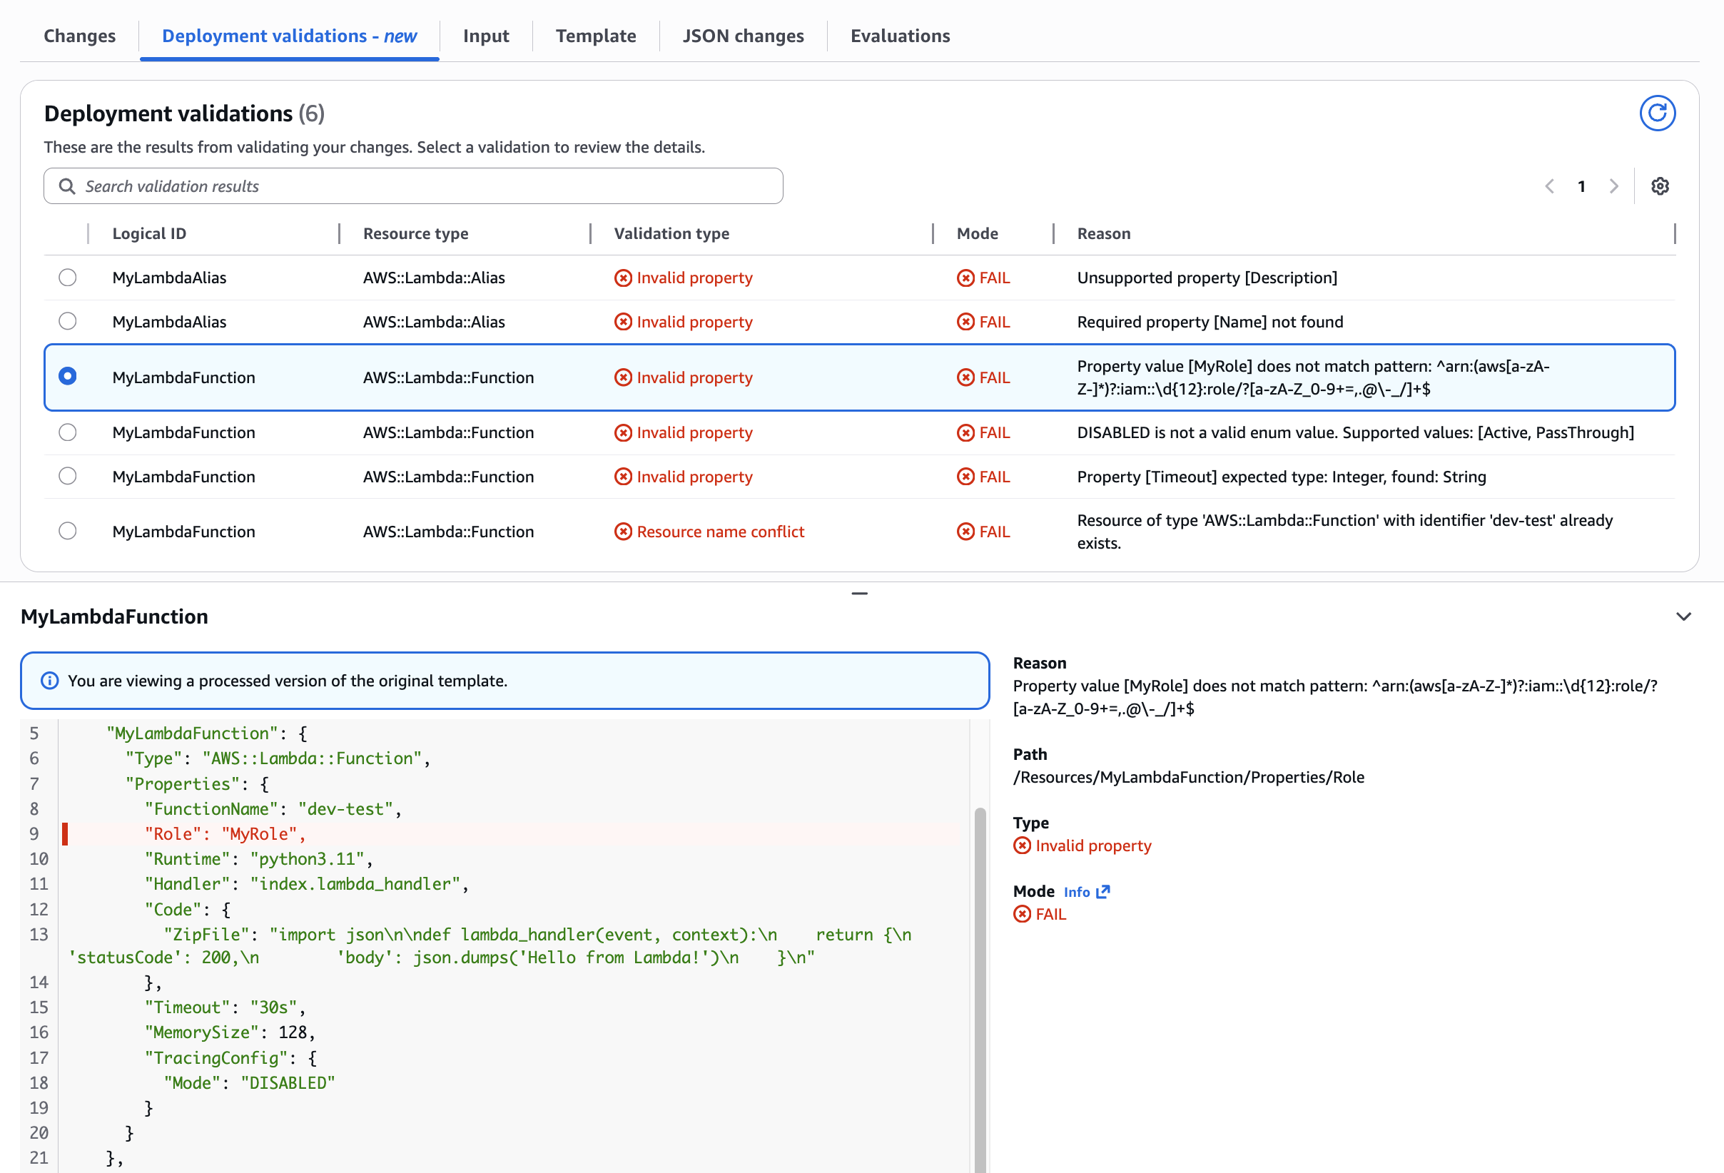Click the refresh validations icon
The height and width of the screenshot is (1173, 1724).
coord(1656,113)
